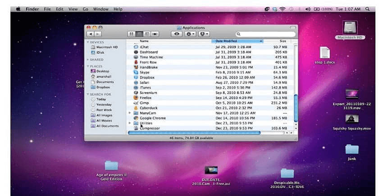The height and width of the screenshot is (196, 383).
Task: Click the Cyberduck app icon
Action: click(x=136, y=108)
